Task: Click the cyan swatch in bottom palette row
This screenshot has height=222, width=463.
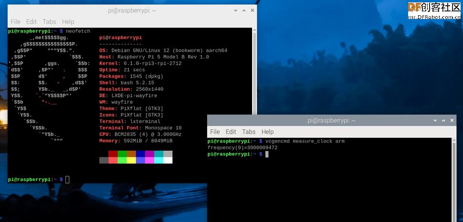Action: 158,160
